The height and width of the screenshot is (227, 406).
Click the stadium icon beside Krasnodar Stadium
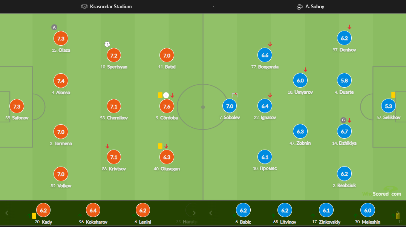tap(84, 6)
